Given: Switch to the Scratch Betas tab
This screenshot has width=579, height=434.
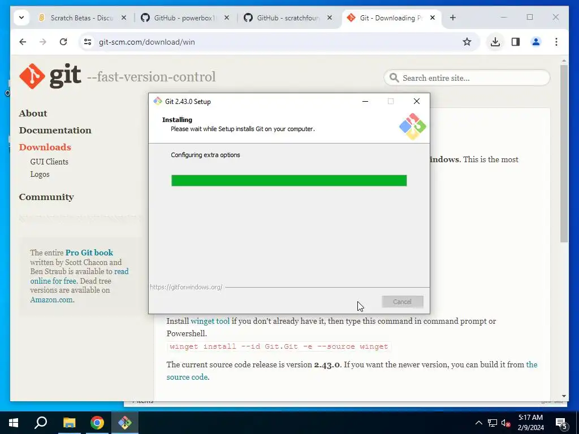Looking at the screenshot, I should coord(83,18).
